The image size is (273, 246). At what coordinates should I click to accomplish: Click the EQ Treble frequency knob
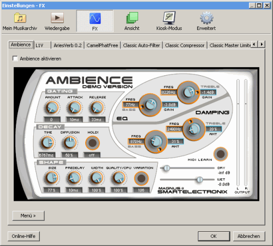coord(188,92)
